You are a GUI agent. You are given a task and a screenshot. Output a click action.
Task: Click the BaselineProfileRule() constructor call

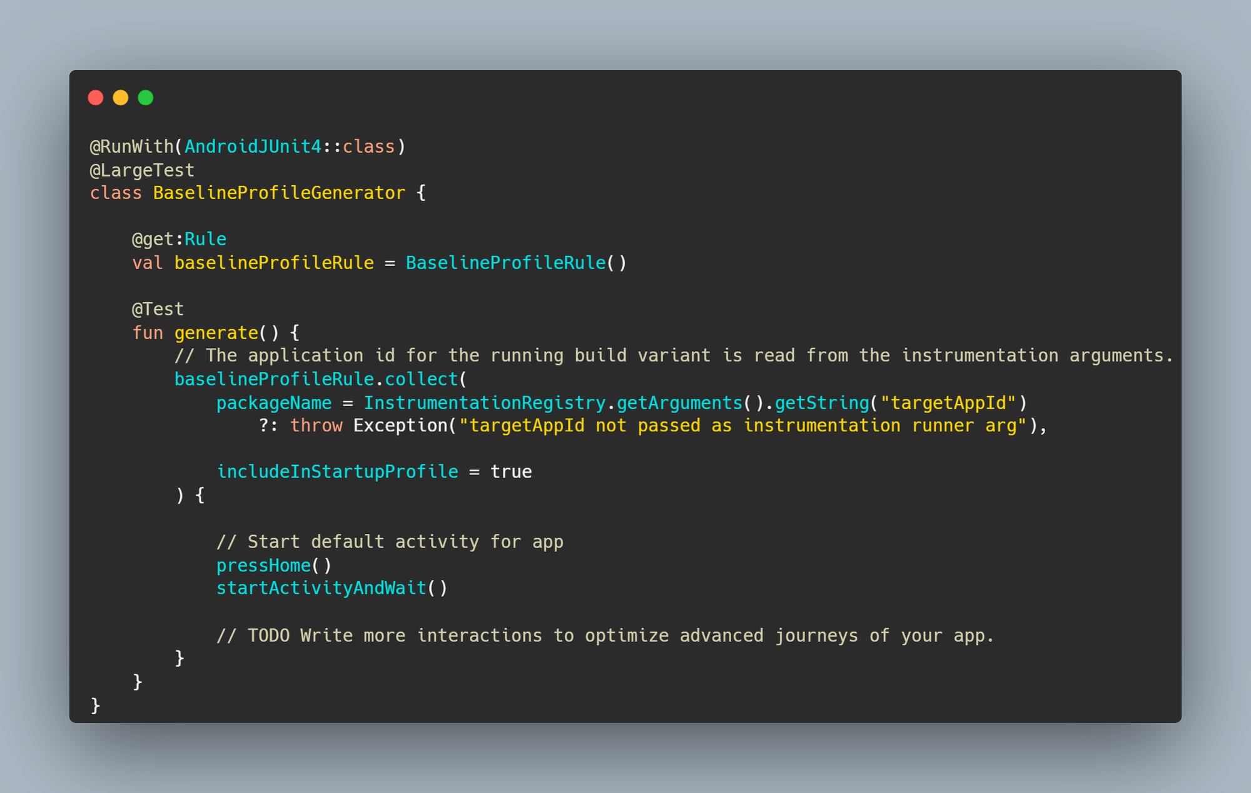(515, 263)
